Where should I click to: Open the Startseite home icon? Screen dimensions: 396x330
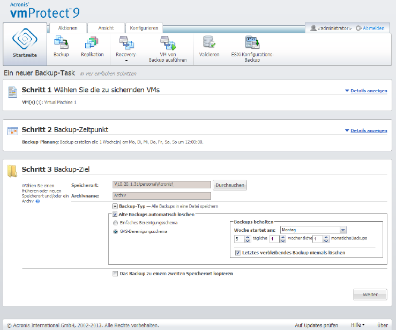point(25,39)
